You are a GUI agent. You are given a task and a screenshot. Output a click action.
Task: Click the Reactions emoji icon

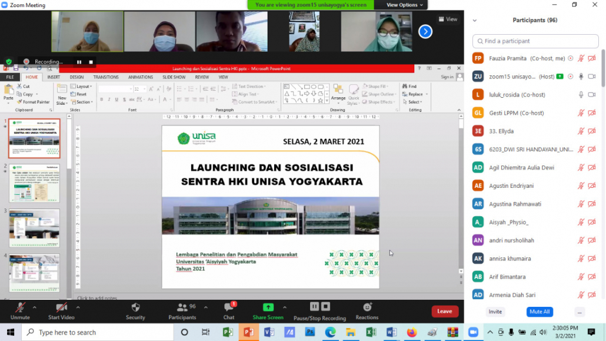point(367,307)
